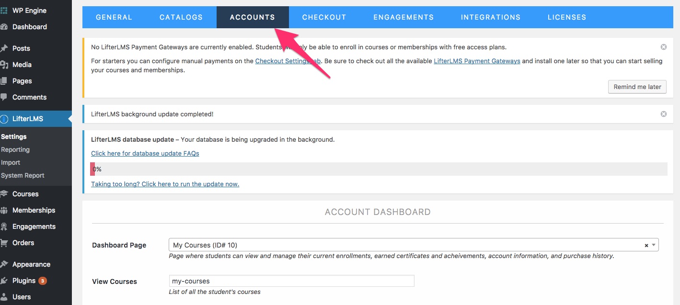
Task: Click the 'LifterLMS background update completed!' text
Action: [152, 114]
